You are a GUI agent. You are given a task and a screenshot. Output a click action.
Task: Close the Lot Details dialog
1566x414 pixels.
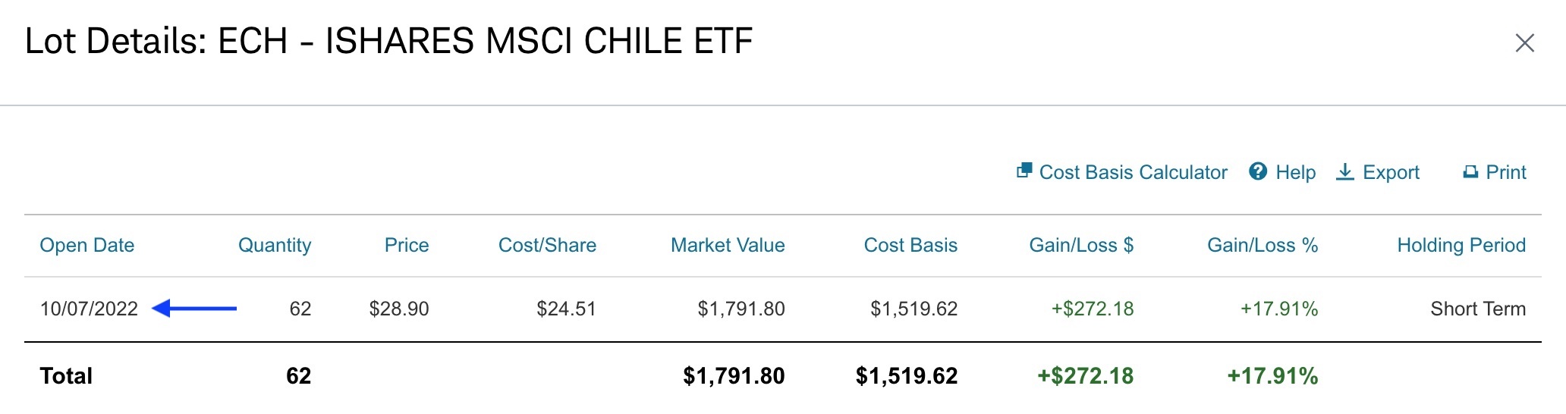click(1524, 42)
